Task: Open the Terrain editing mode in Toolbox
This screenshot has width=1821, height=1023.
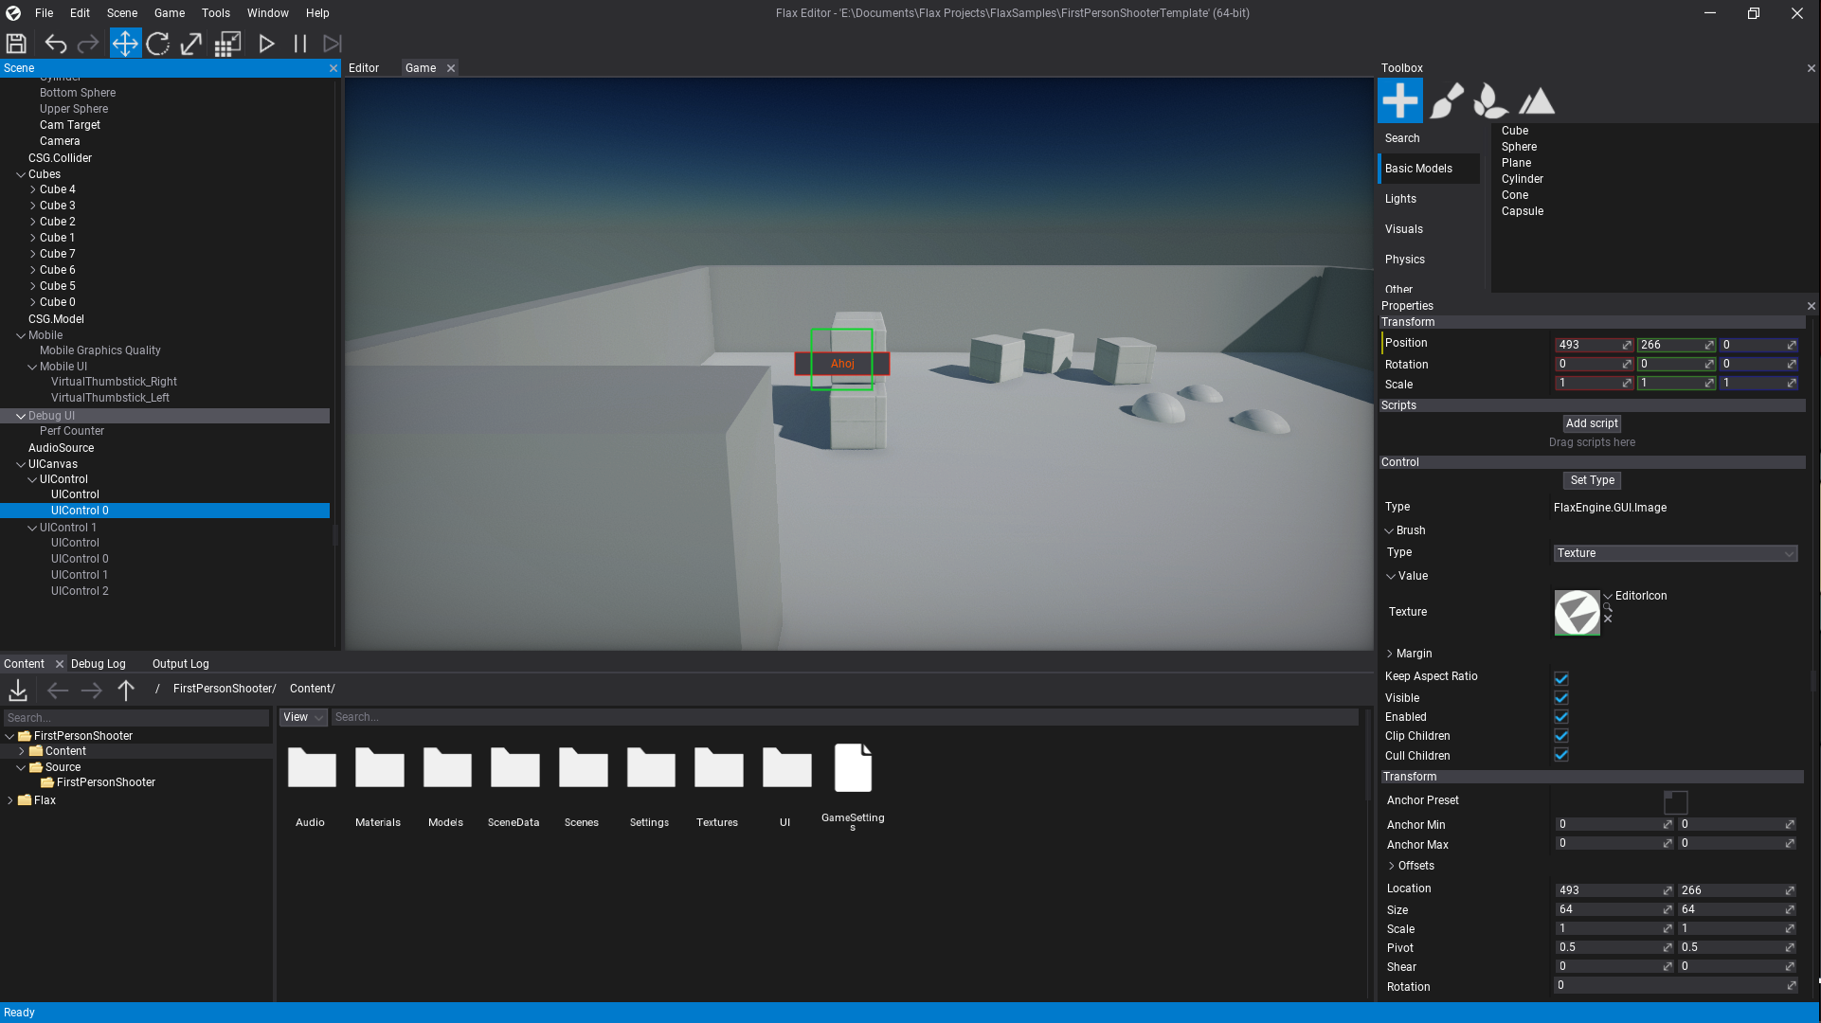Action: 1536,99
